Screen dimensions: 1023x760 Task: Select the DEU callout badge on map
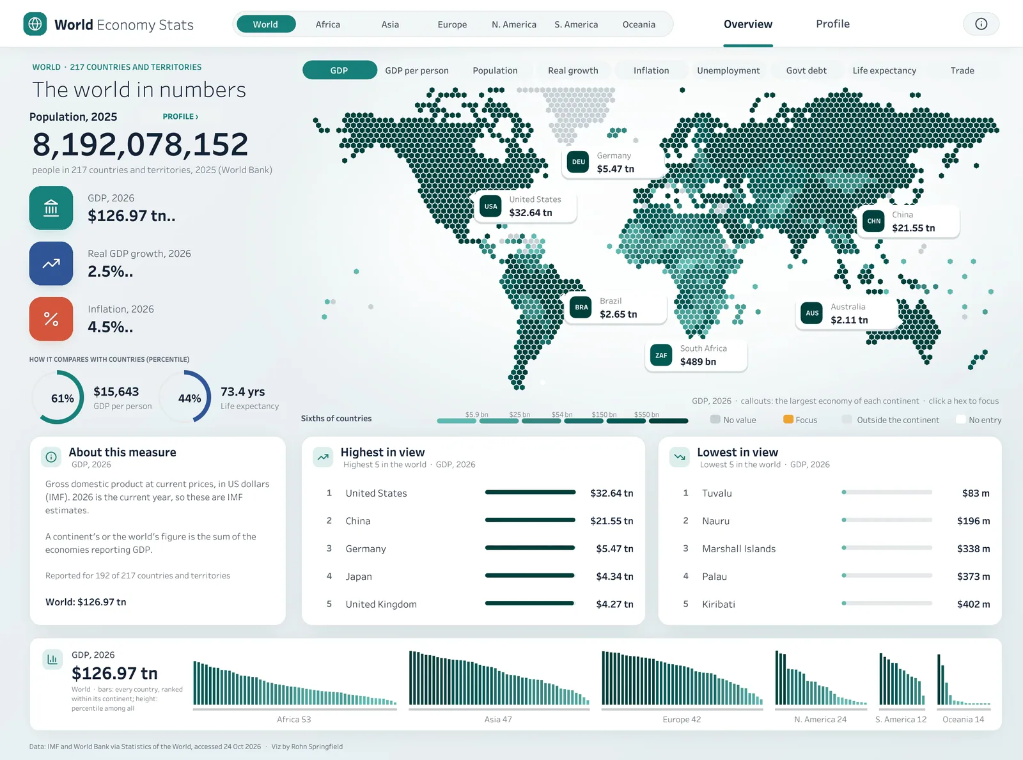[x=578, y=162]
